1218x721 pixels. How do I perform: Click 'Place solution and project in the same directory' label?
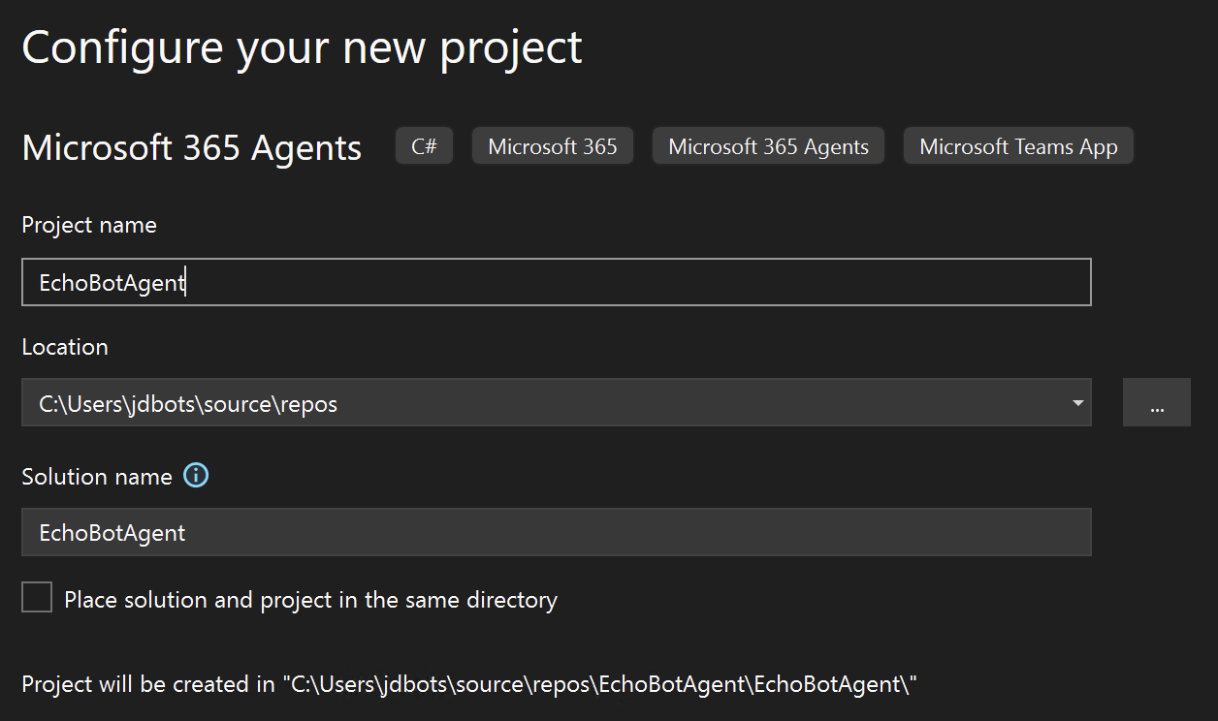pos(310,600)
